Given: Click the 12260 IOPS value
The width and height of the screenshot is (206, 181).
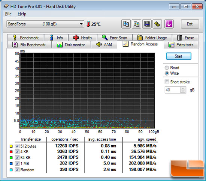Looking at the screenshot, I should click(x=67, y=146).
